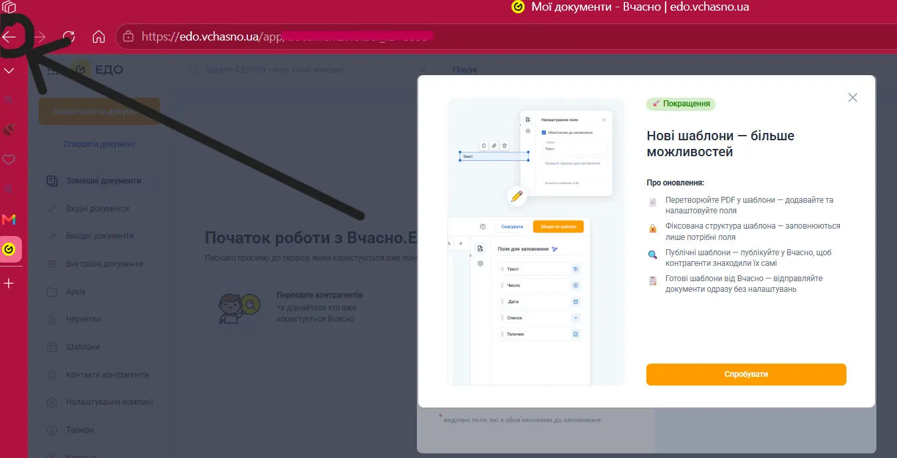
Task: Click the PDF document icon bullet
Action: [653, 201]
